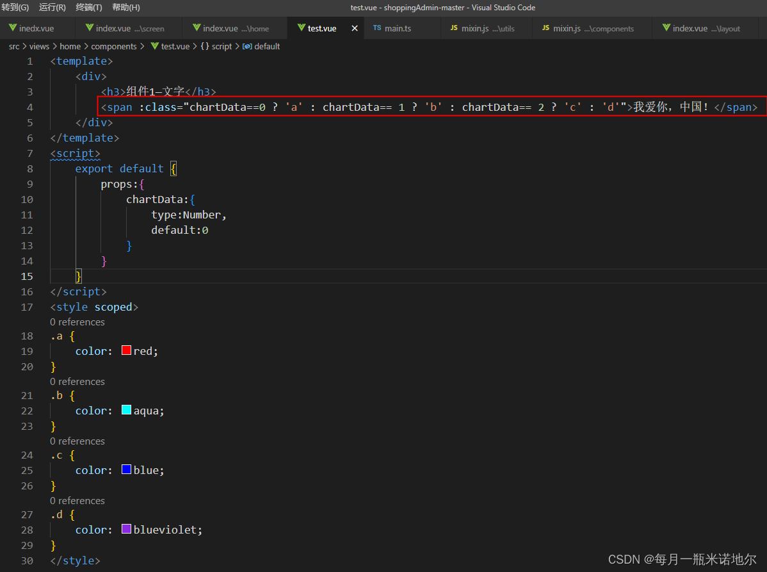This screenshot has width=767, height=572.
Task: Open the aqua color swatch picker
Action: [x=126, y=410]
